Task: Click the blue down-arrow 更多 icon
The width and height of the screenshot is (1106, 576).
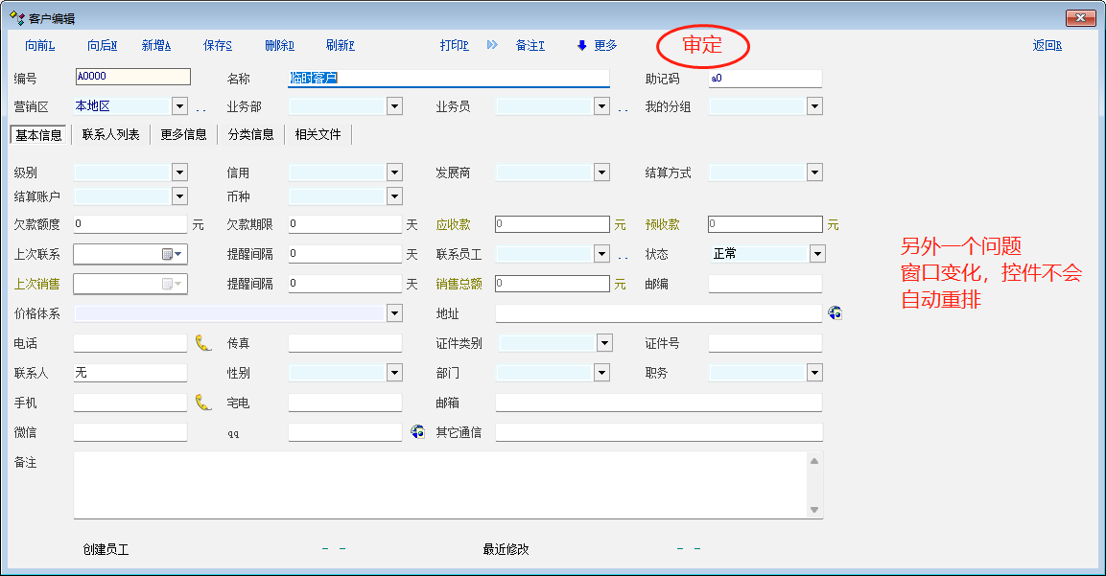Action: click(x=581, y=46)
